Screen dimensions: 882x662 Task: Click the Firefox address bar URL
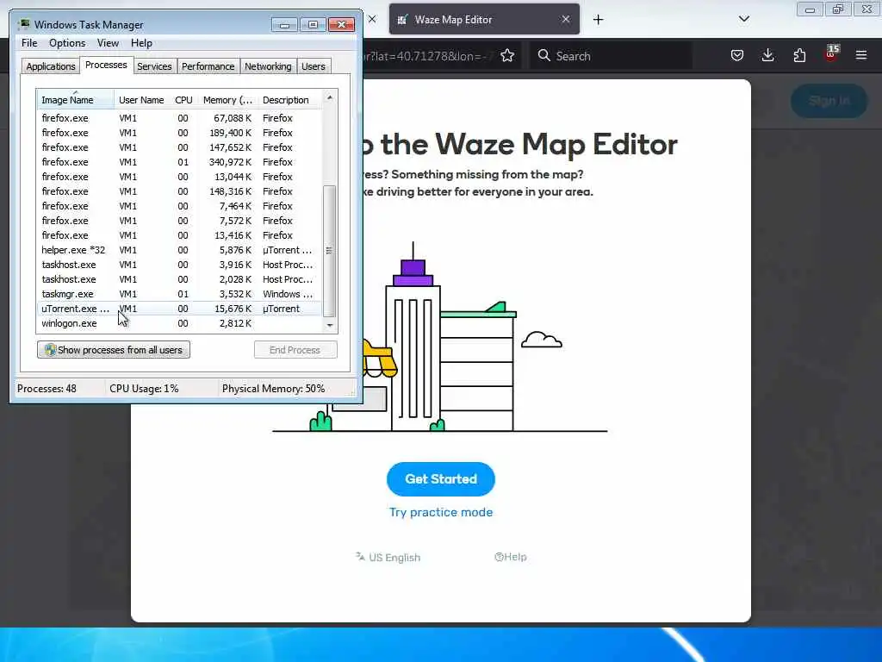427,56
